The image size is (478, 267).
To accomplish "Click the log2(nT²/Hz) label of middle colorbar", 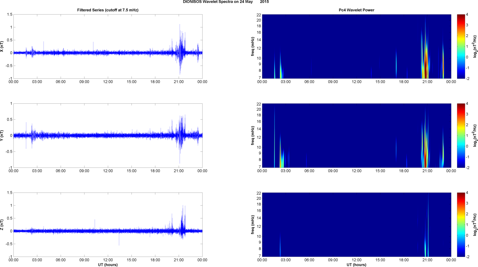I will [x=475, y=135].
